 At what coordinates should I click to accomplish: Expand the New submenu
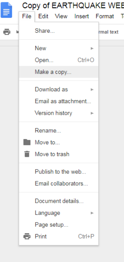click(59, 48)
